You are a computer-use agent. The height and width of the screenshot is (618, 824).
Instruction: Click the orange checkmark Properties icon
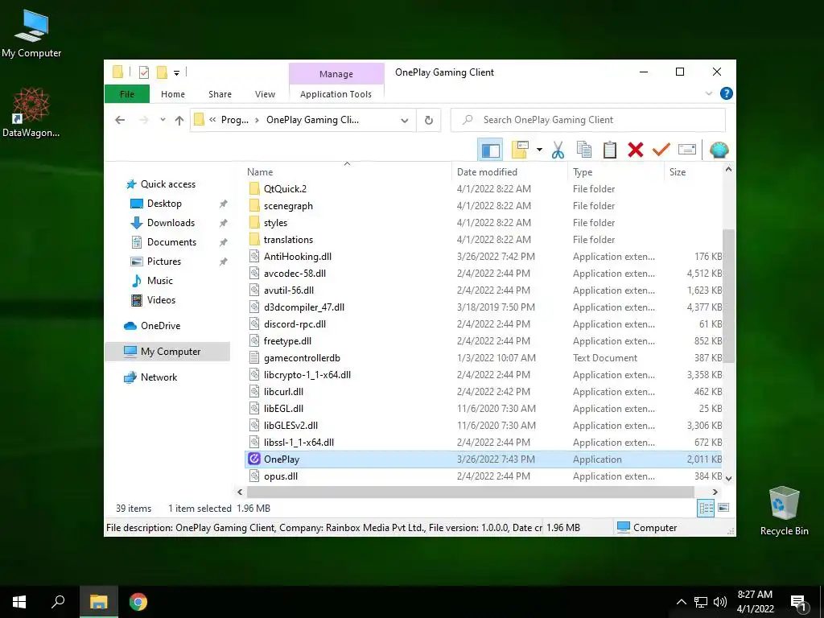point(661,150)
